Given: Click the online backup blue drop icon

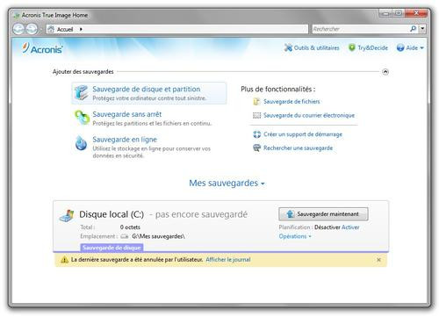Looking at the screenshot, I should [x=81, y=143].
